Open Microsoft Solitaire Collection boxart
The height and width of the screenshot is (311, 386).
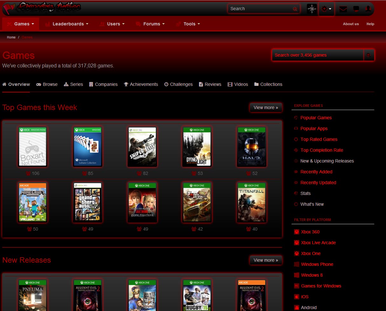[87, 147]
